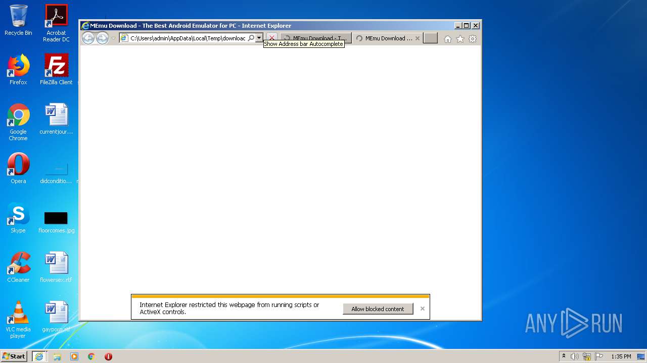Viewport: 647px width, 363px height.
Task: Select Skype desktop shortcut
Action: pyautogui.click(x=18, y=218)
